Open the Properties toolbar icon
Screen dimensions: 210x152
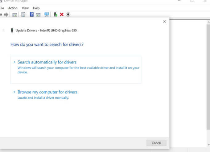click(x=23, y=14)
